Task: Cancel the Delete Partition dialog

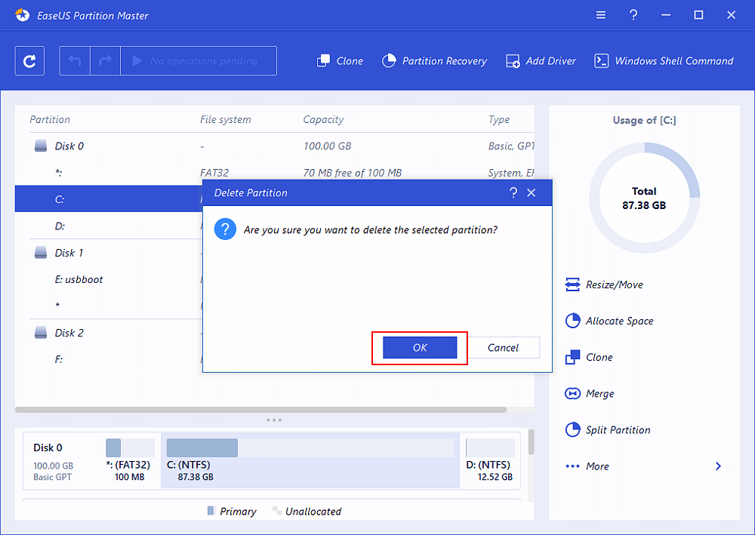Action: pos(503,347)
